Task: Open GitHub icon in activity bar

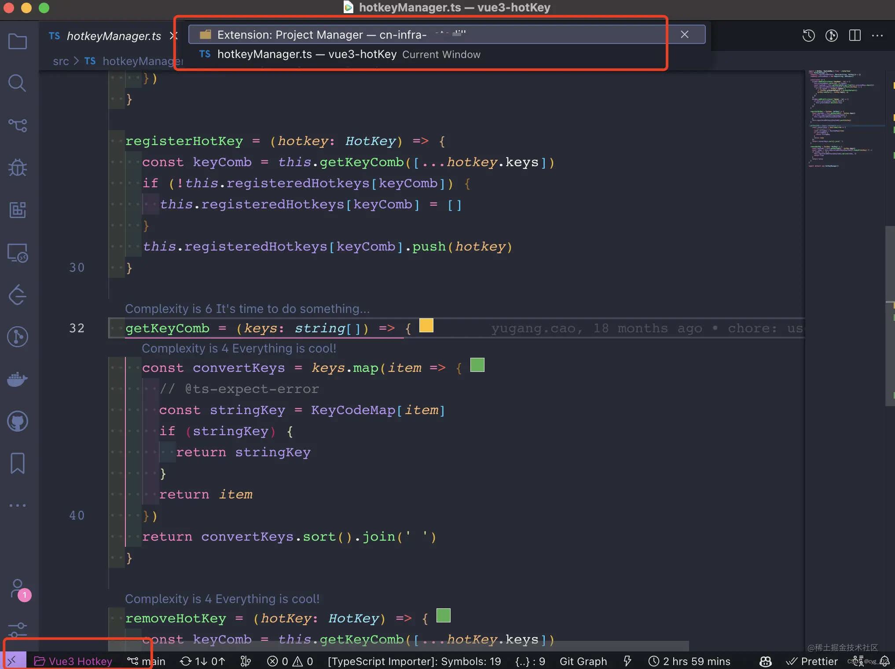Action: click(18, 421)
